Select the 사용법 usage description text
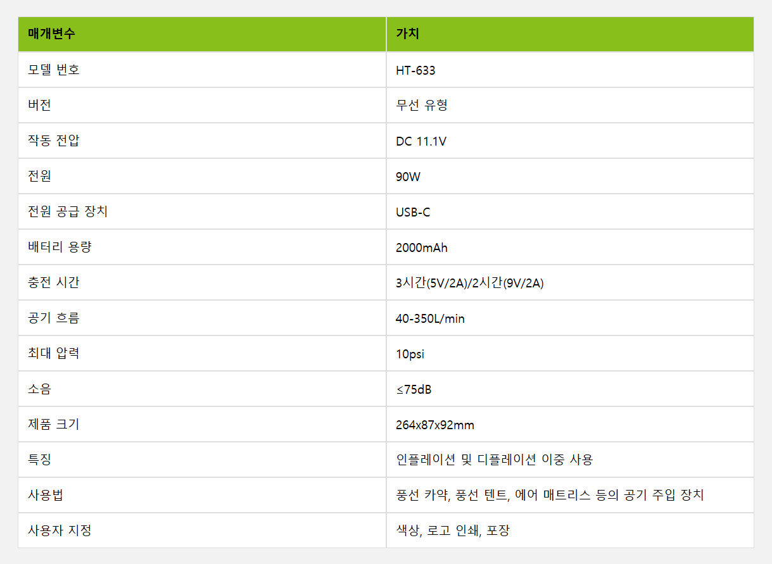The width and height of the screenshot is (772, 564). point(550,495)
